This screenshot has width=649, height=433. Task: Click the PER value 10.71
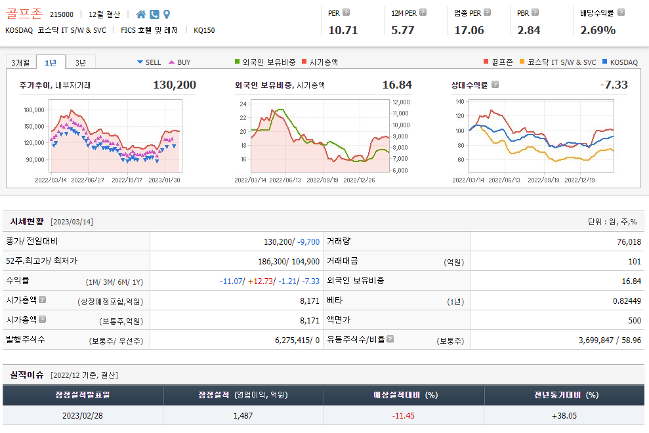tap(343, 30)
